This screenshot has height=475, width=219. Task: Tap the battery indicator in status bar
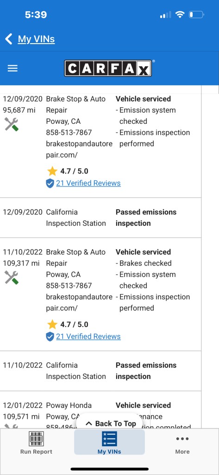pos(196,14)
